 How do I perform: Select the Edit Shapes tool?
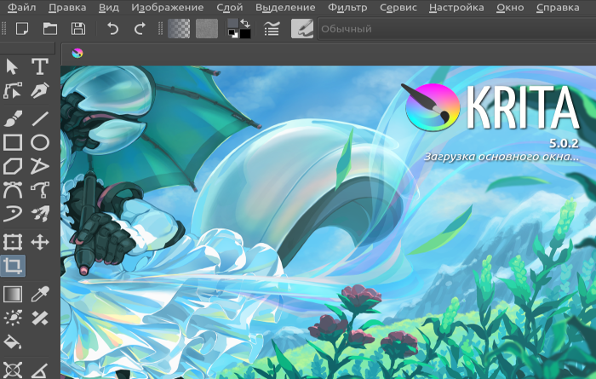(x=12, y=90)
